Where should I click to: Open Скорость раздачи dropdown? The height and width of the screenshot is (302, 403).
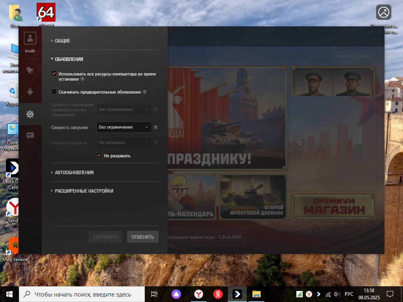pos(124,142)
